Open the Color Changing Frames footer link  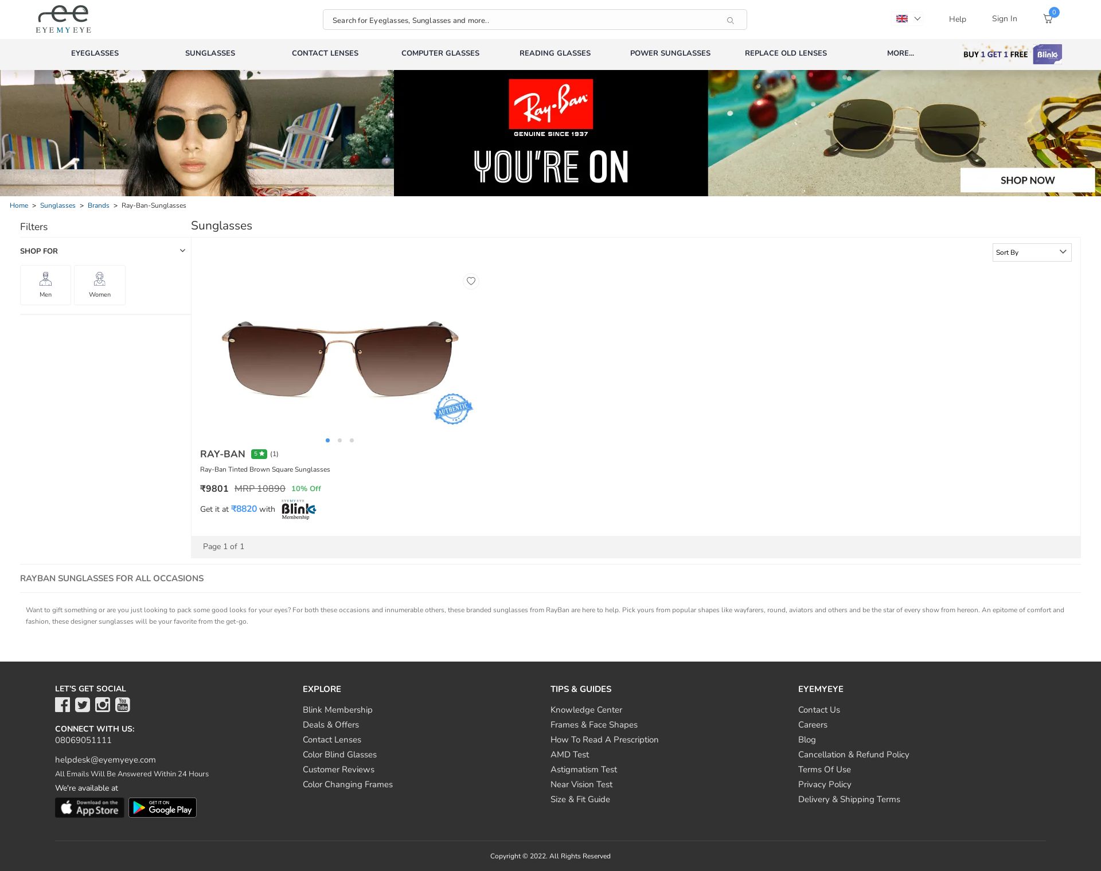pyautogui.click(x=348, y=784)
